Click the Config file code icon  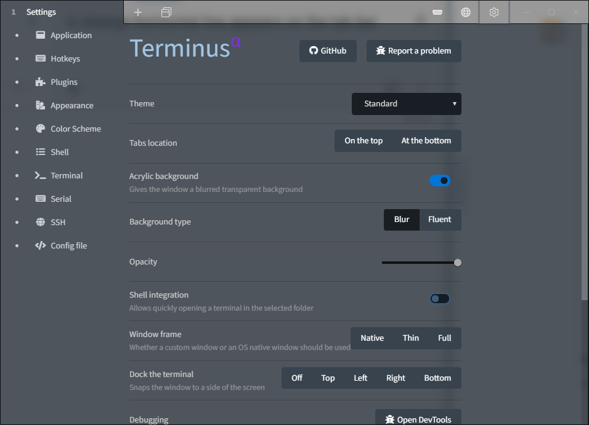[40, 245]
